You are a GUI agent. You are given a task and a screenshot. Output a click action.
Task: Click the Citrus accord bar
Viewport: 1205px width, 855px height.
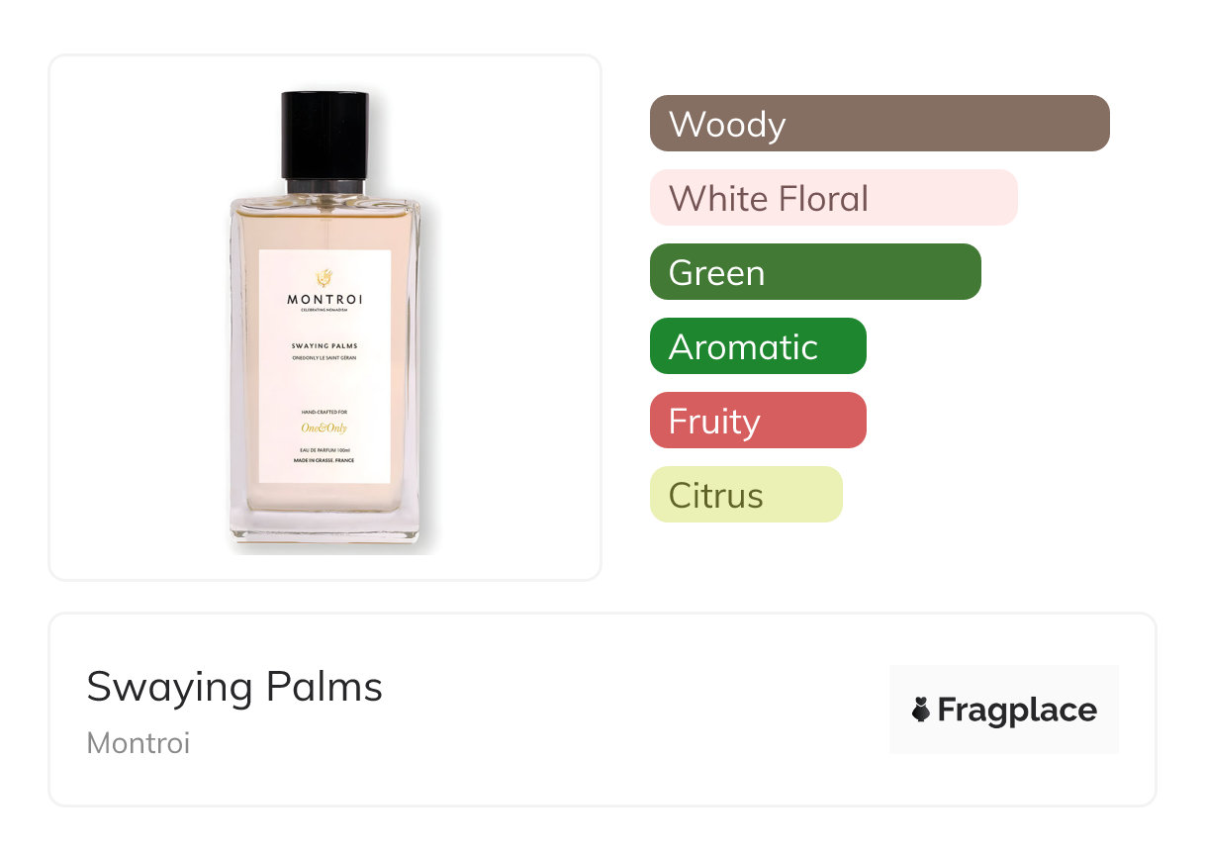pyautogui.click(x=746, y=495)
